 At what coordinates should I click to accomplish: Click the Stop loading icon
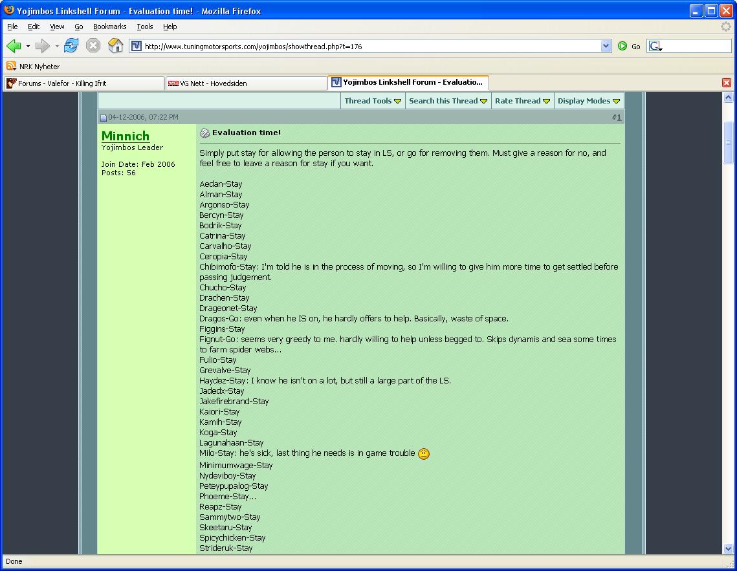[93, 46]
